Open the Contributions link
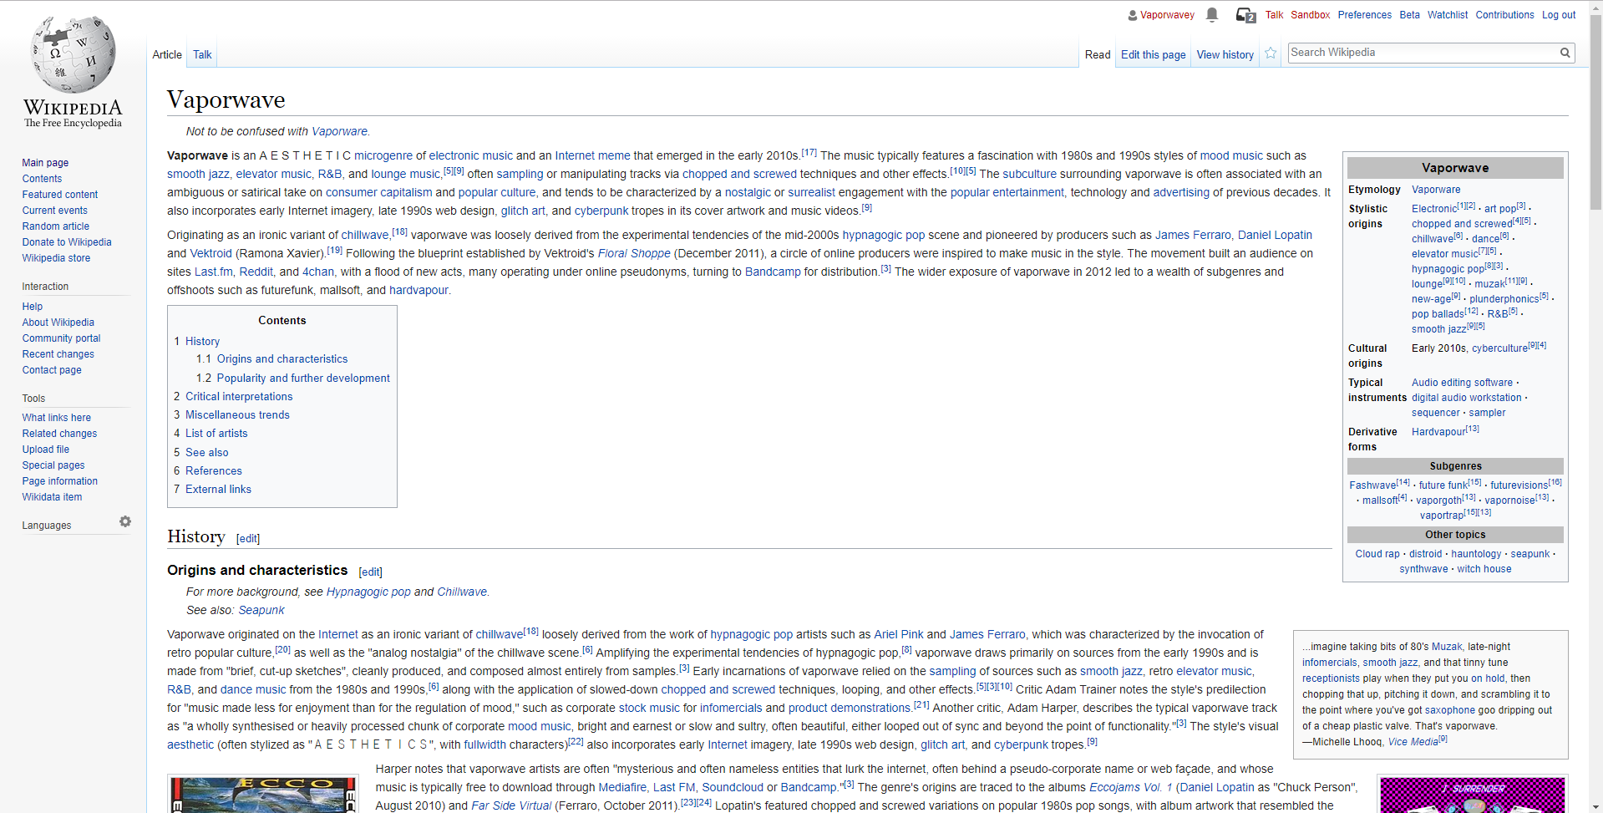The width and height of the screenshot is (1603, 813). [1504, 15]
